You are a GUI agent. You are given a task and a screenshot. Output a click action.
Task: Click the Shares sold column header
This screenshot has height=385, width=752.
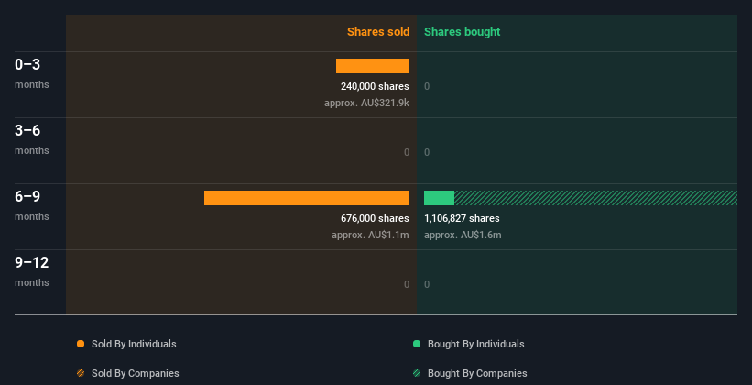pos(378,32)
